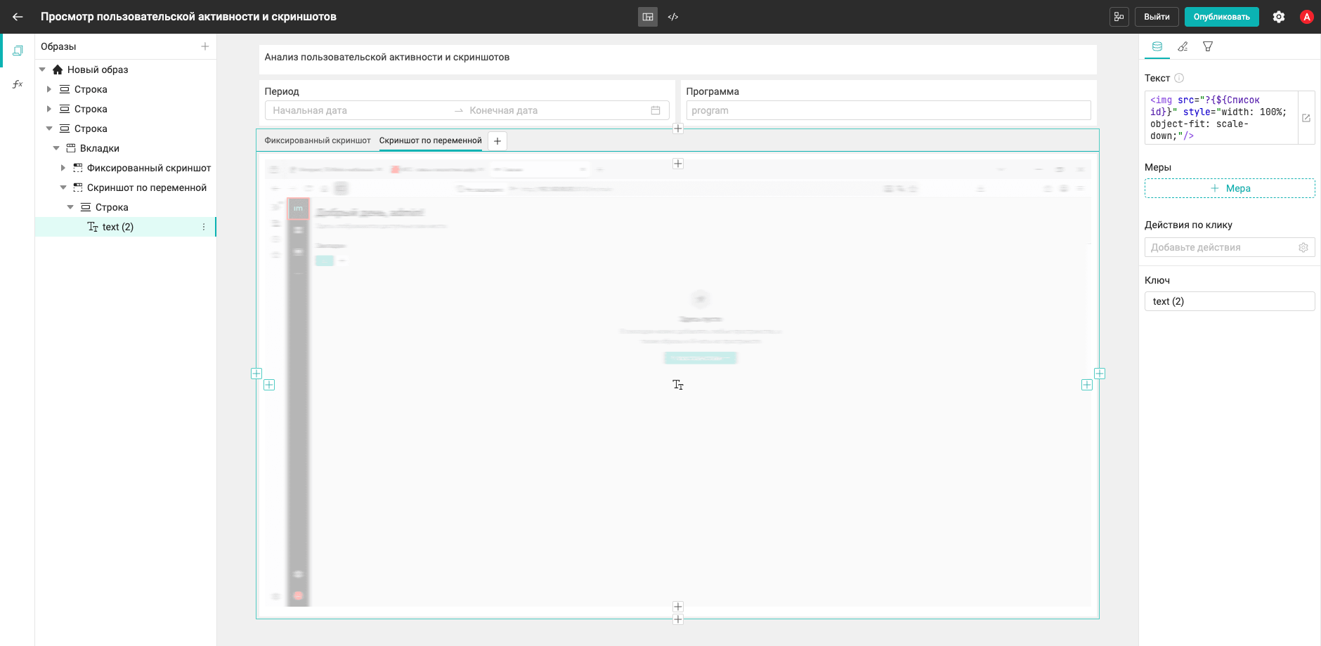
Task: Focus the program input field
Action: click(888, 110)
